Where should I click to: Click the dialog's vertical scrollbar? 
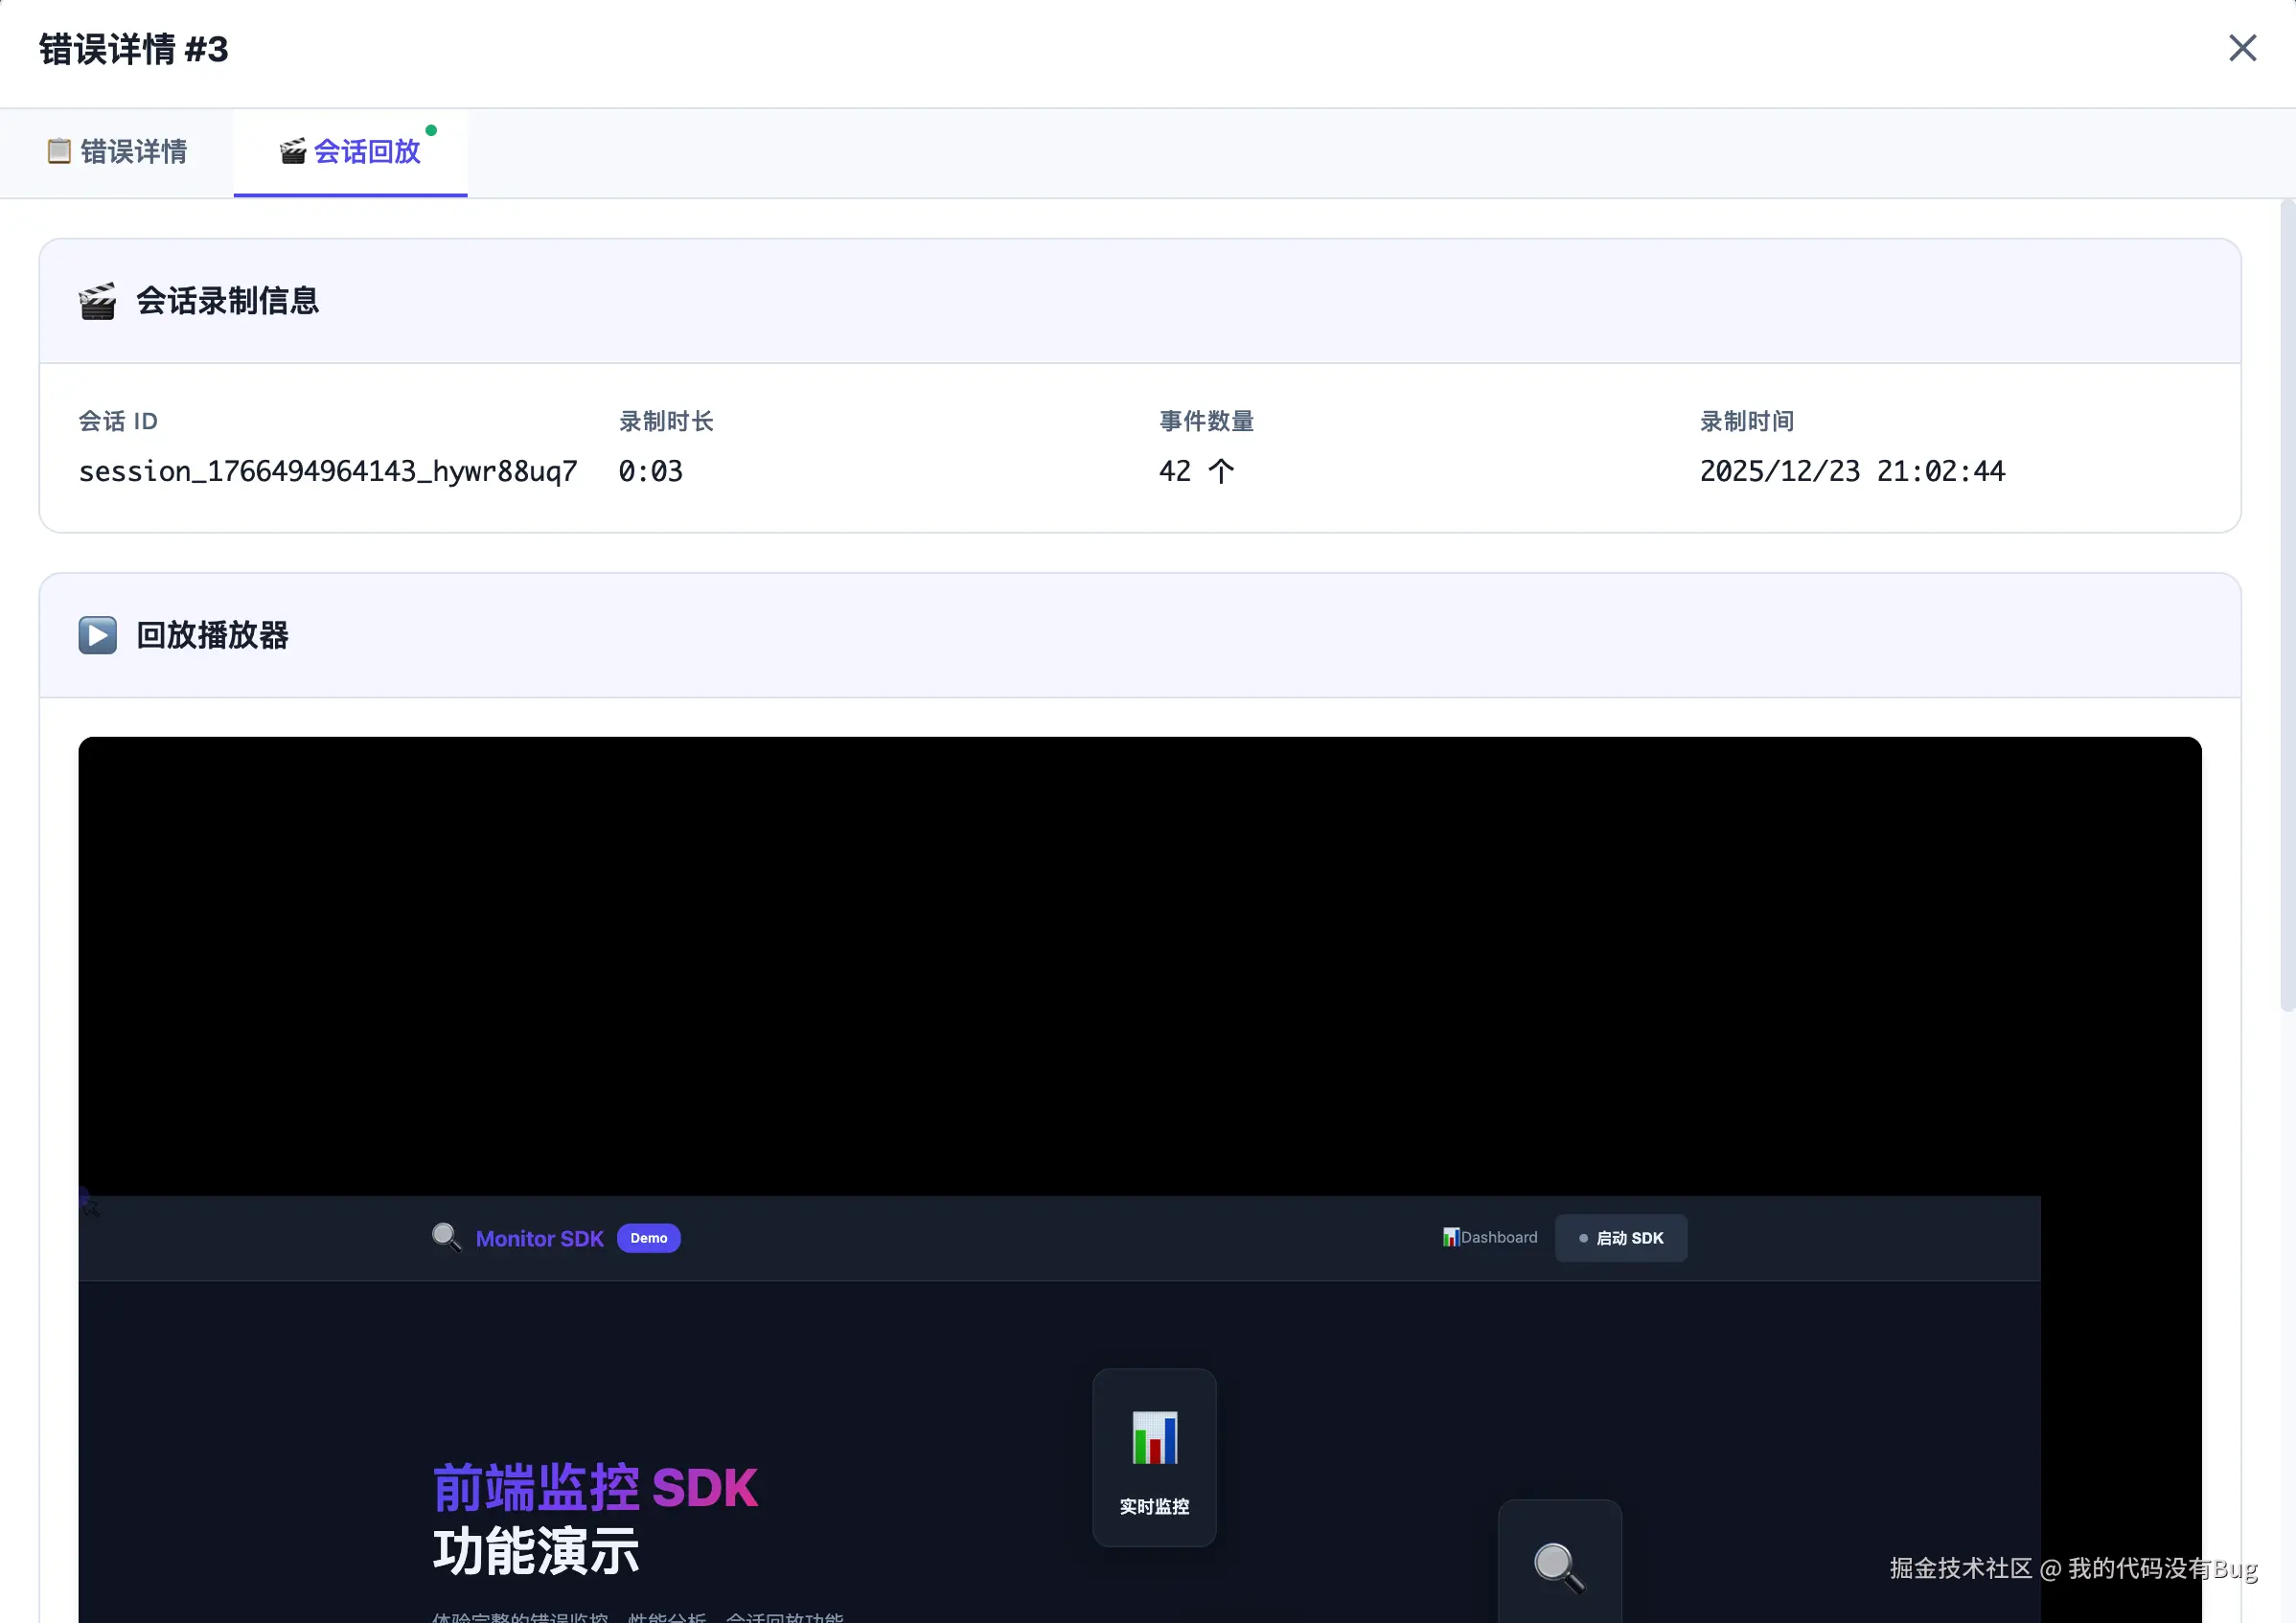coord(2286,606)
